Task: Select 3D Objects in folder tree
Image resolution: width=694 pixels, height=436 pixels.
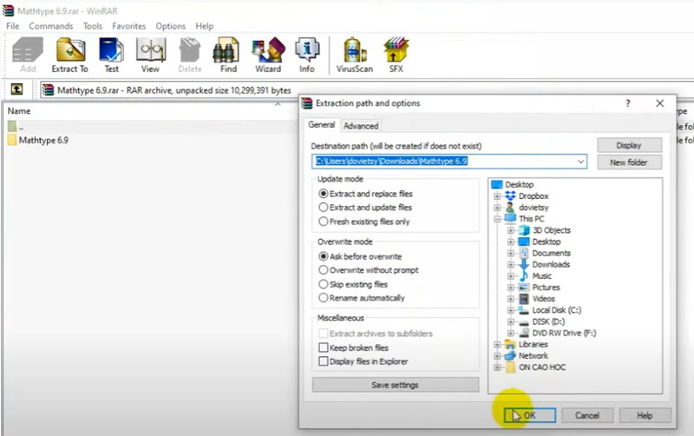Action: 552,230
